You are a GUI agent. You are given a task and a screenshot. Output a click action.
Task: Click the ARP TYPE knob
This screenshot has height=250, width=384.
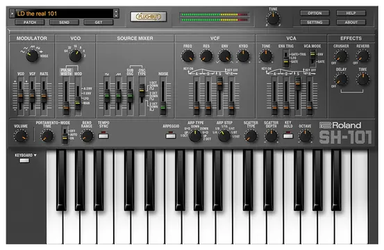pyautogui.click(x=195, y=136)
